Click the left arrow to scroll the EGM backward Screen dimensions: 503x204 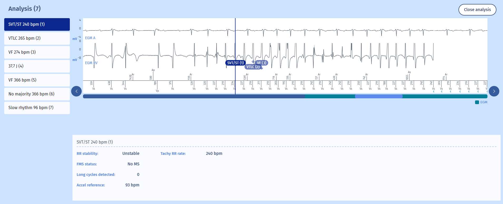pos(76,91)
